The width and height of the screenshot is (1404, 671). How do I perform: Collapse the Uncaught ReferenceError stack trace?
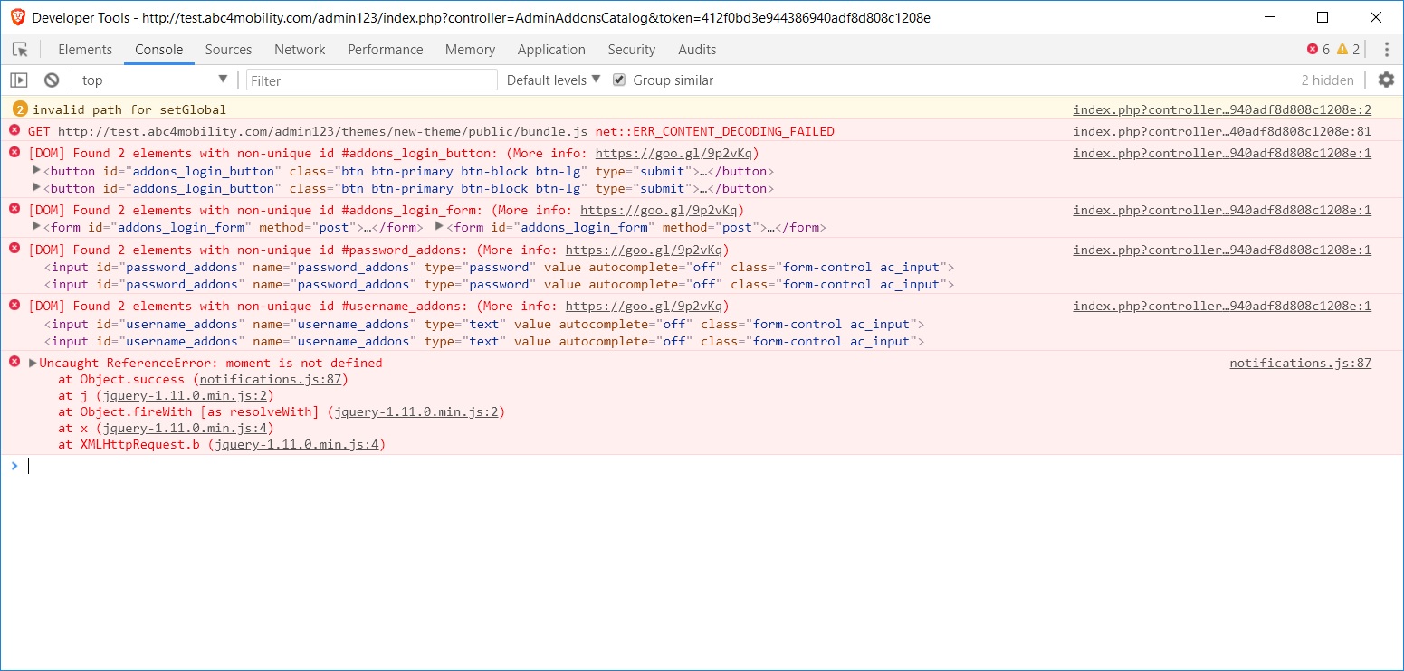33,363
